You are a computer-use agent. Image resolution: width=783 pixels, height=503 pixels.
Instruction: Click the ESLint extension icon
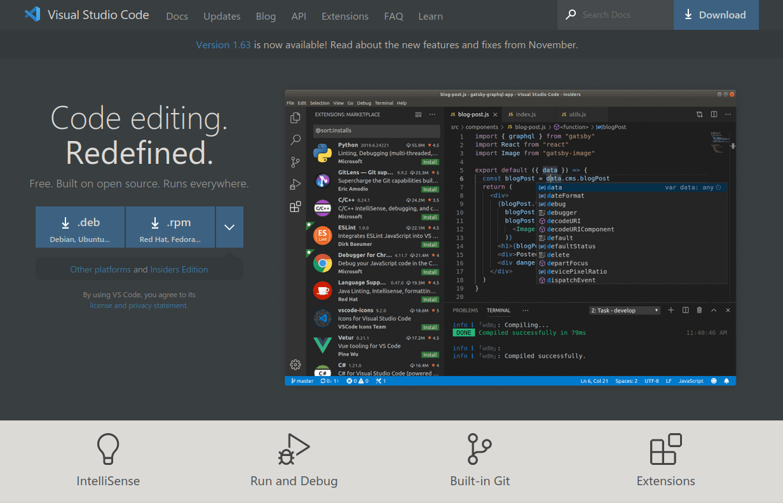tap(323, 236)
